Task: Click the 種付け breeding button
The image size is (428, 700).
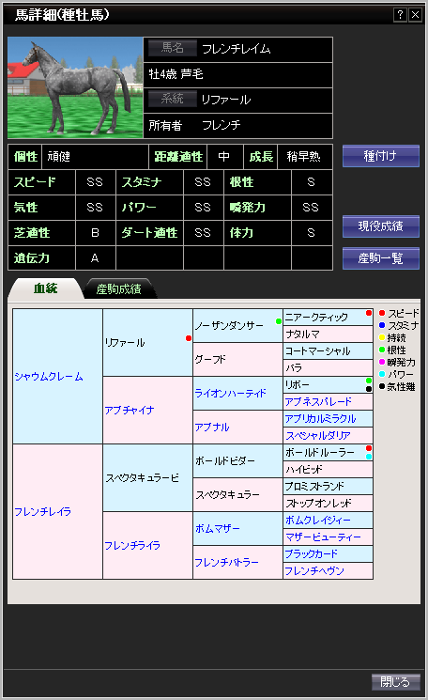Action: (381, 156)
